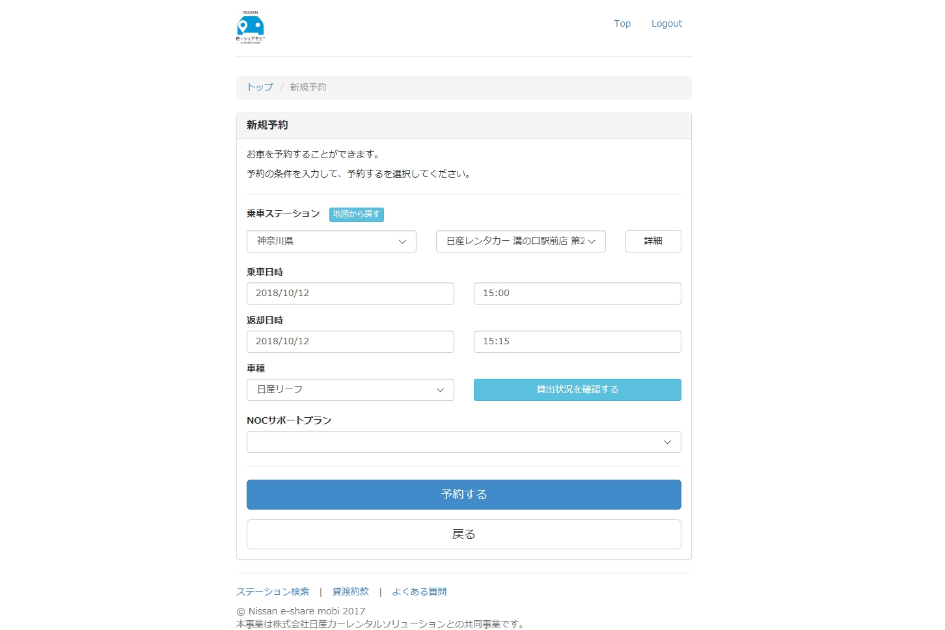Click the 地図から探す map search button
This screenshot has height=630, width=945.
(356, 214)
